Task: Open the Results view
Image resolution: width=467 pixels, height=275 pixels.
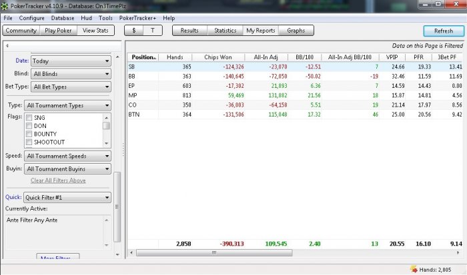Action: point(189,31)
